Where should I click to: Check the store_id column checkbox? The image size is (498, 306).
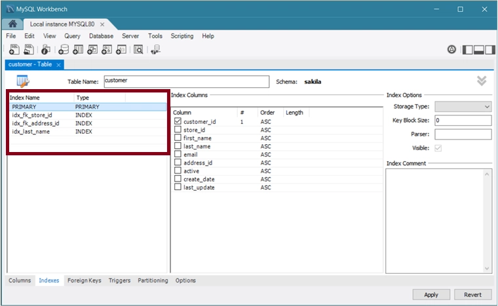tap(178, 130)
